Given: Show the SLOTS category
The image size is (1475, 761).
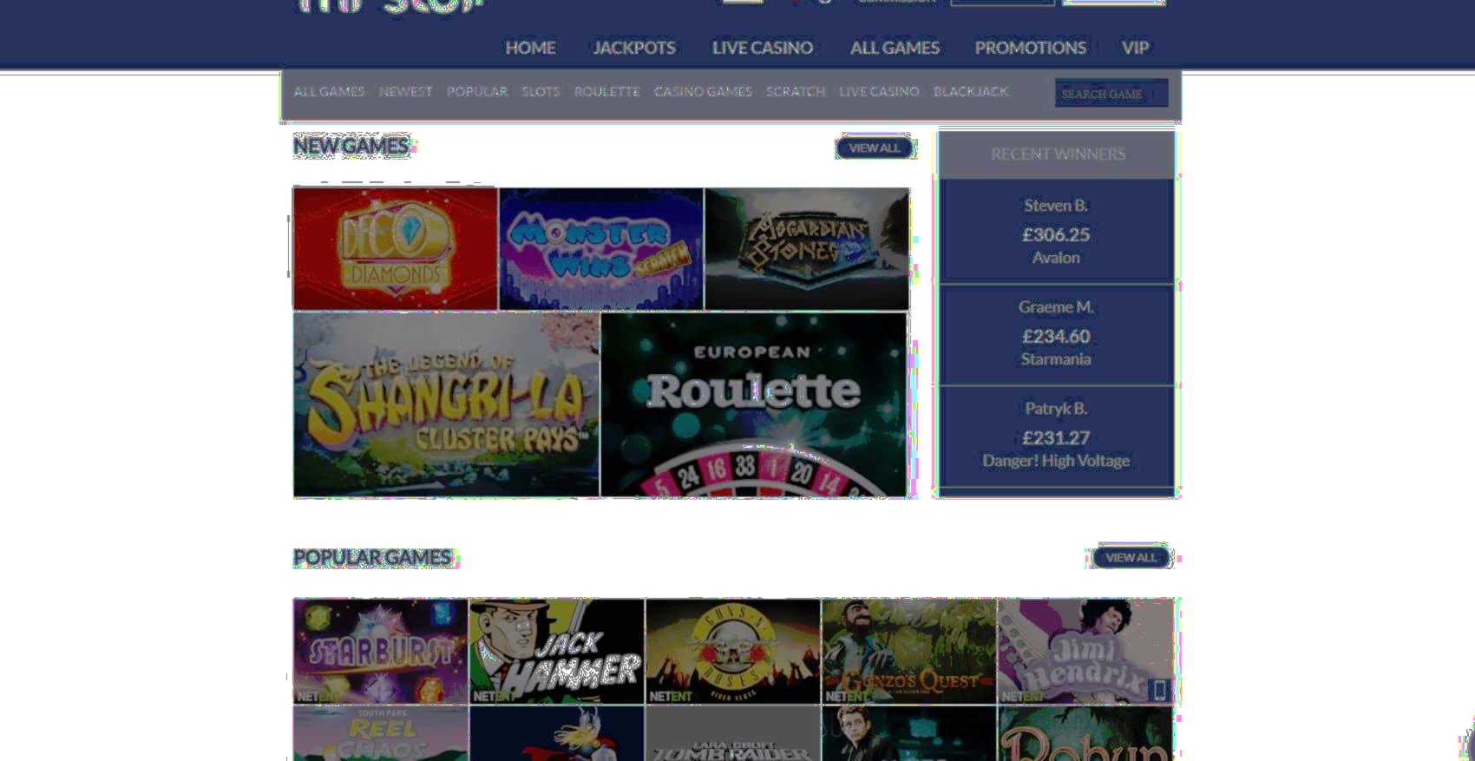Looking at the screenshot, I should click(x=541, y=91).
